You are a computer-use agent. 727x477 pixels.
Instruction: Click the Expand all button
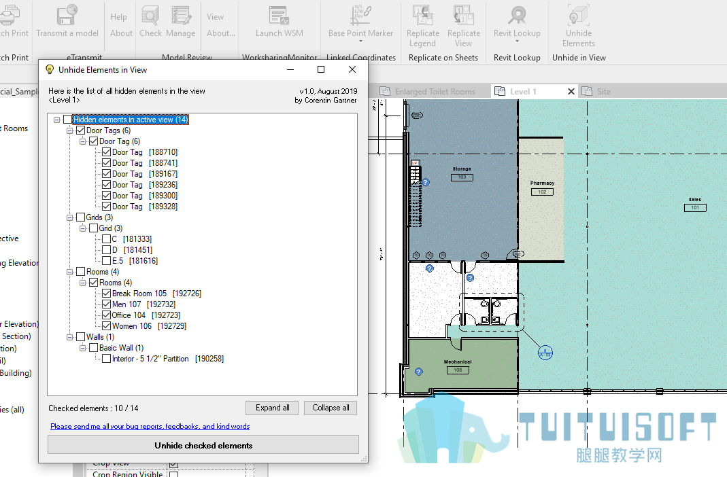[272, 408]
